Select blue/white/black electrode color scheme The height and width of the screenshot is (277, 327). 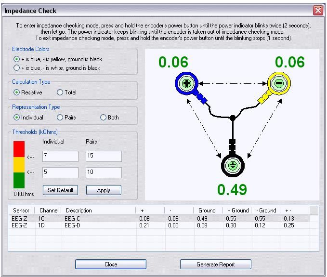pos(17,68)
